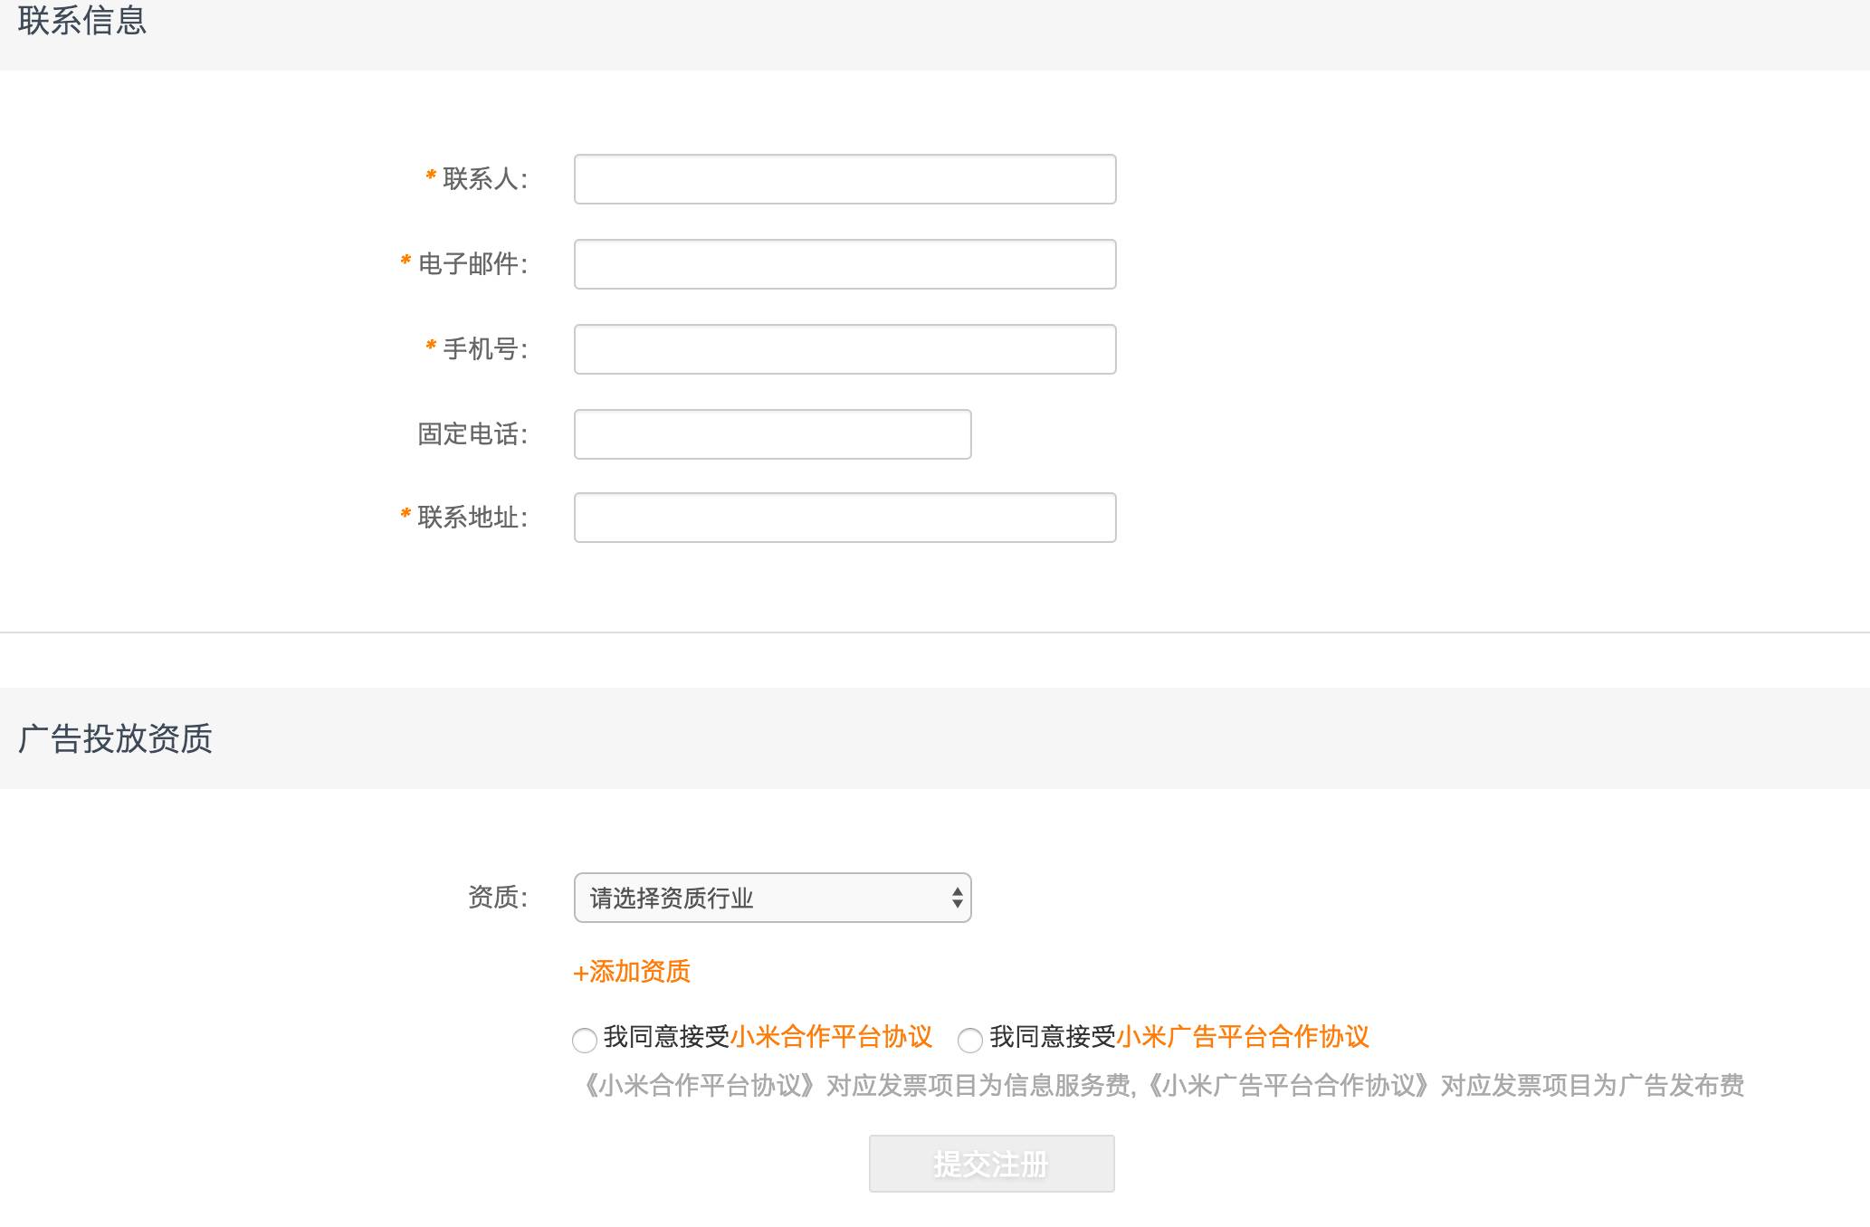Click the 联系地址 field label
This screenshot has width=1870, height=1227.
tap(472, 518)
